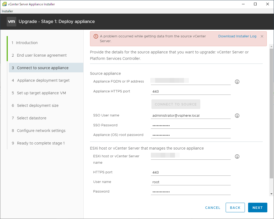Click into the SSO Password field
Viewport: 274px width, 219px height.
click(190, 126)
